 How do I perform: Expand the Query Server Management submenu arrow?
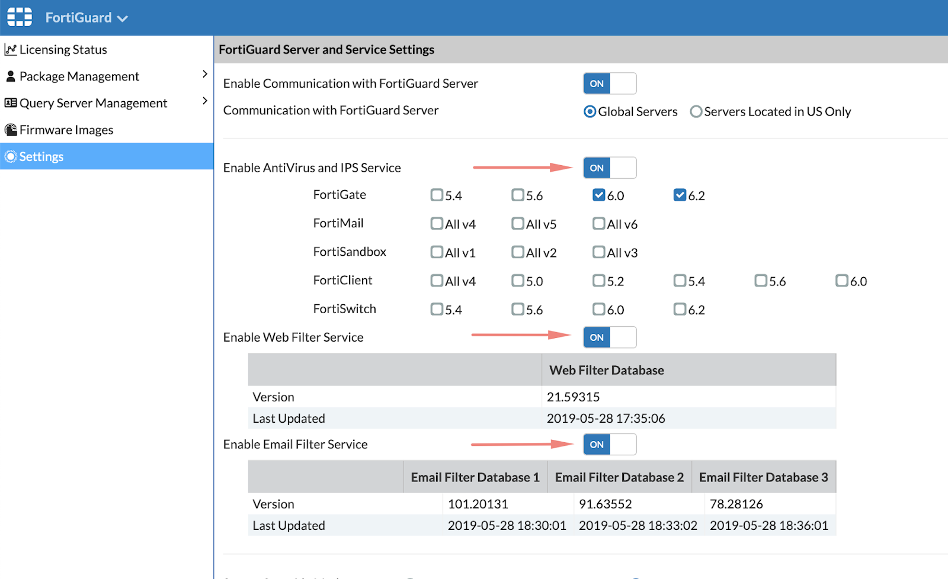(x=205, y=101)
